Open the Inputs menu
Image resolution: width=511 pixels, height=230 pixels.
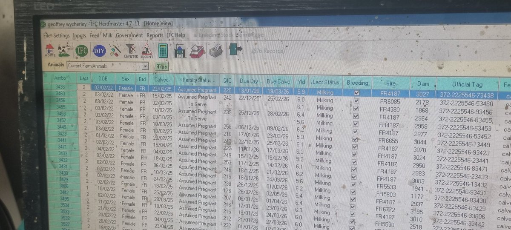pos(79,36)
